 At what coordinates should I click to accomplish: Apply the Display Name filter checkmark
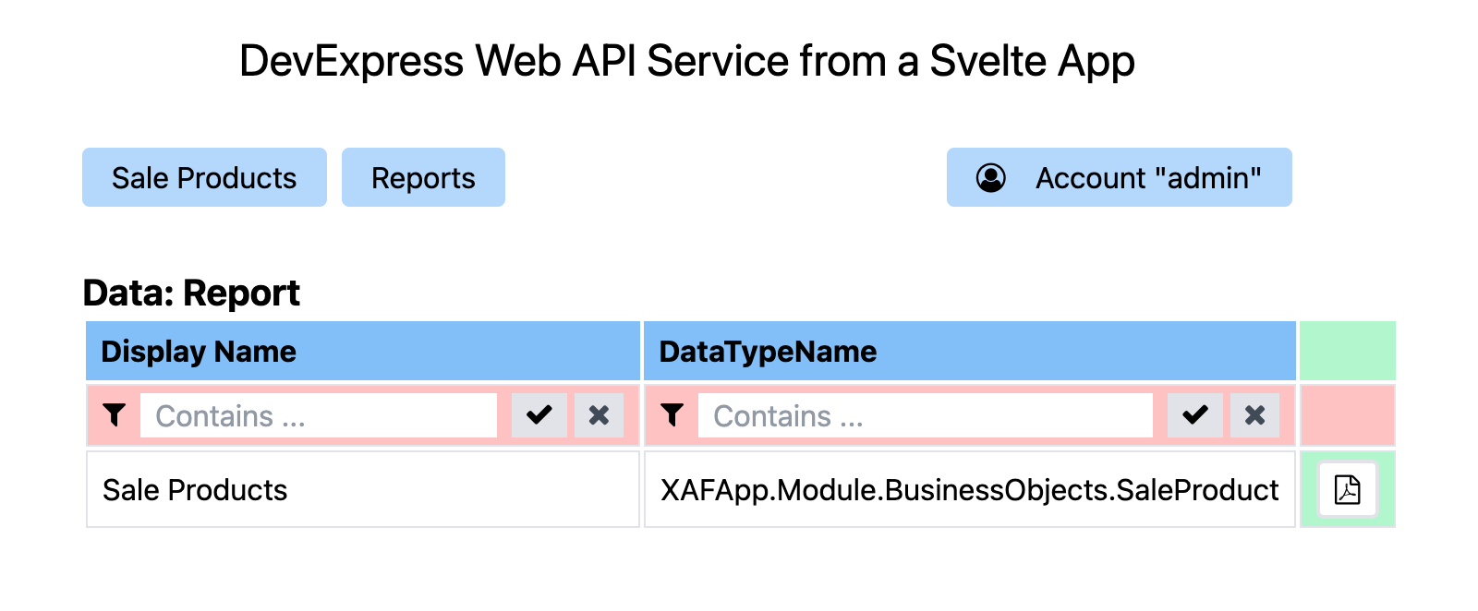[x=539, y=415]
